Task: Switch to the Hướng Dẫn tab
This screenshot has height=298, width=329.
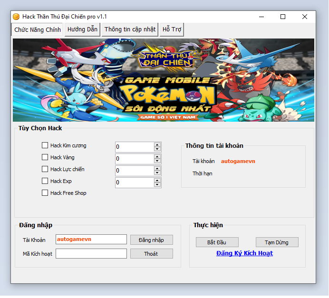Action: pyautogui.click(x=82, y=29)
